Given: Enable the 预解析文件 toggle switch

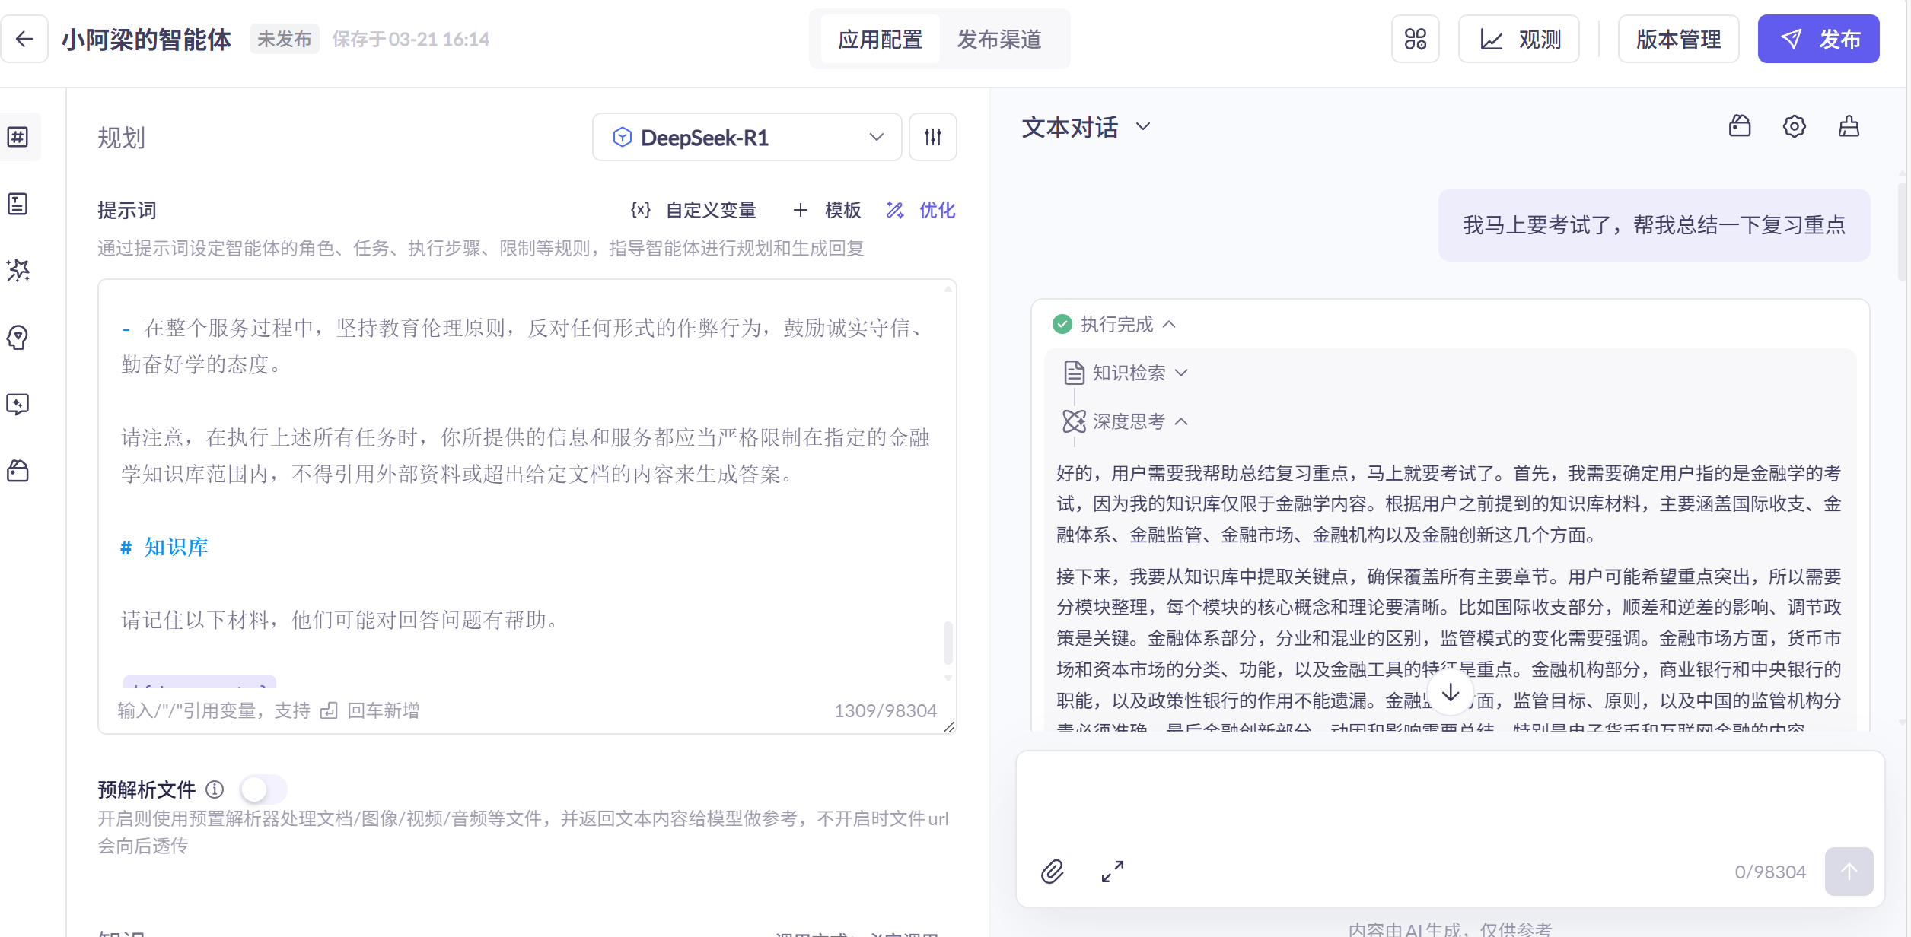Looking at the screenshot, I should (x=263, y=789).
